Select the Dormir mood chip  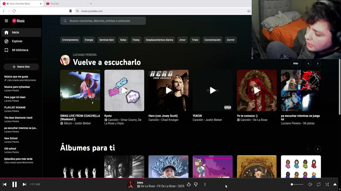pyautogui.click(x=231, y=40)
